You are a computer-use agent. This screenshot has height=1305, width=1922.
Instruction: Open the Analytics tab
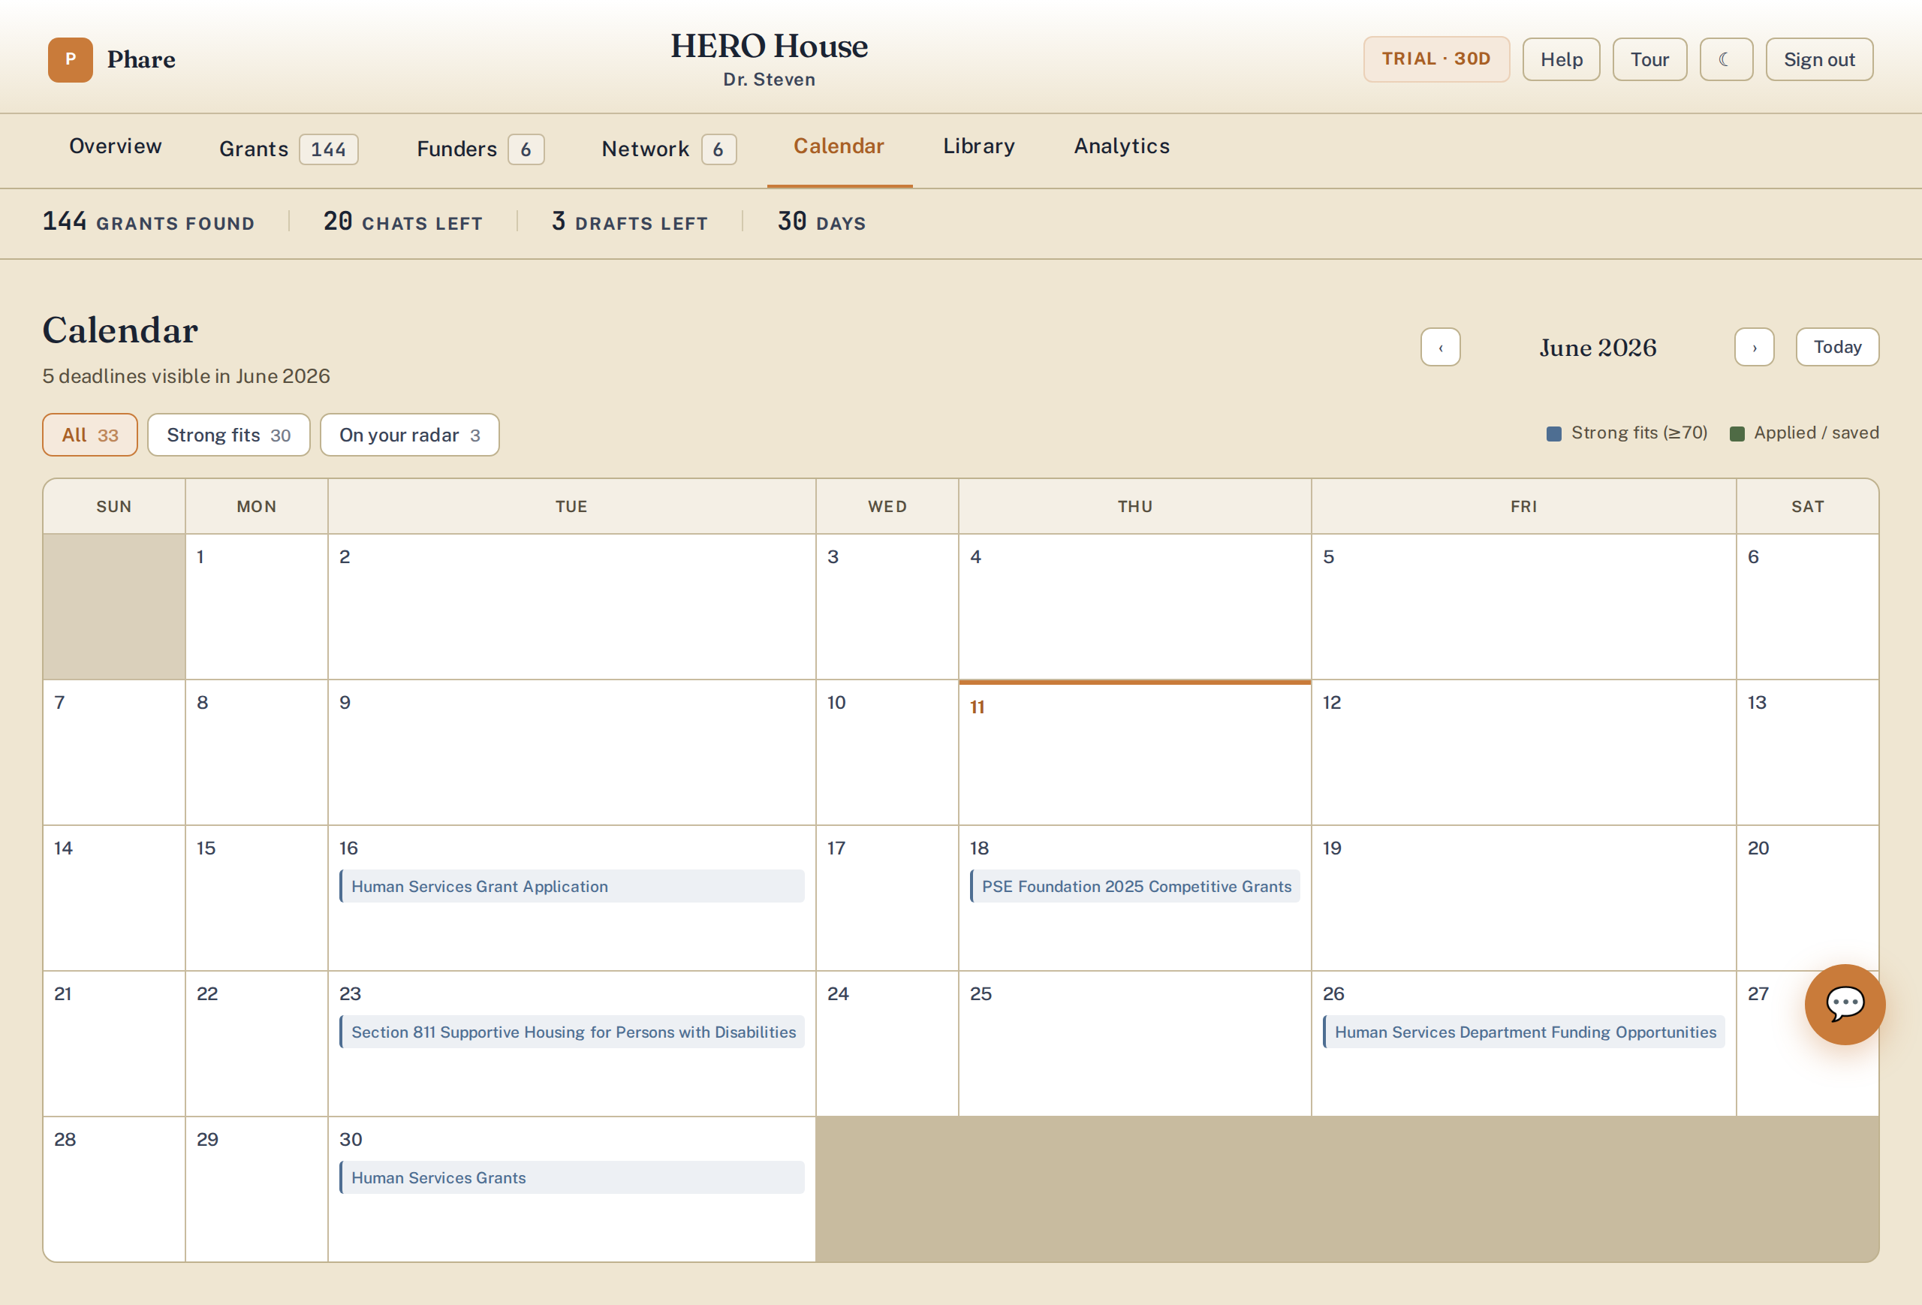[1122, 146]
